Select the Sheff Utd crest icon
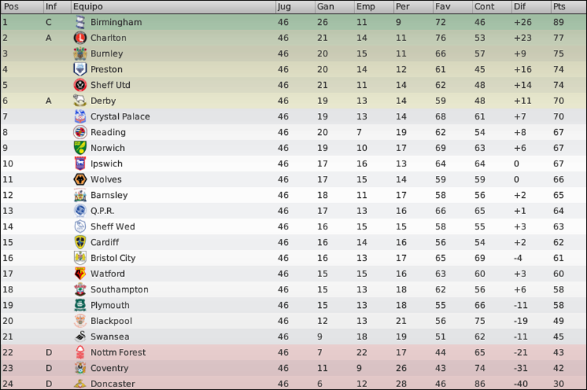587x390 pixels. coord(80,85)
